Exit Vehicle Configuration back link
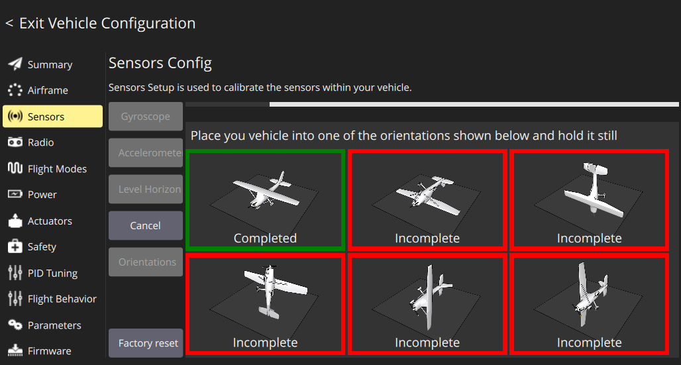 point(101,23)
